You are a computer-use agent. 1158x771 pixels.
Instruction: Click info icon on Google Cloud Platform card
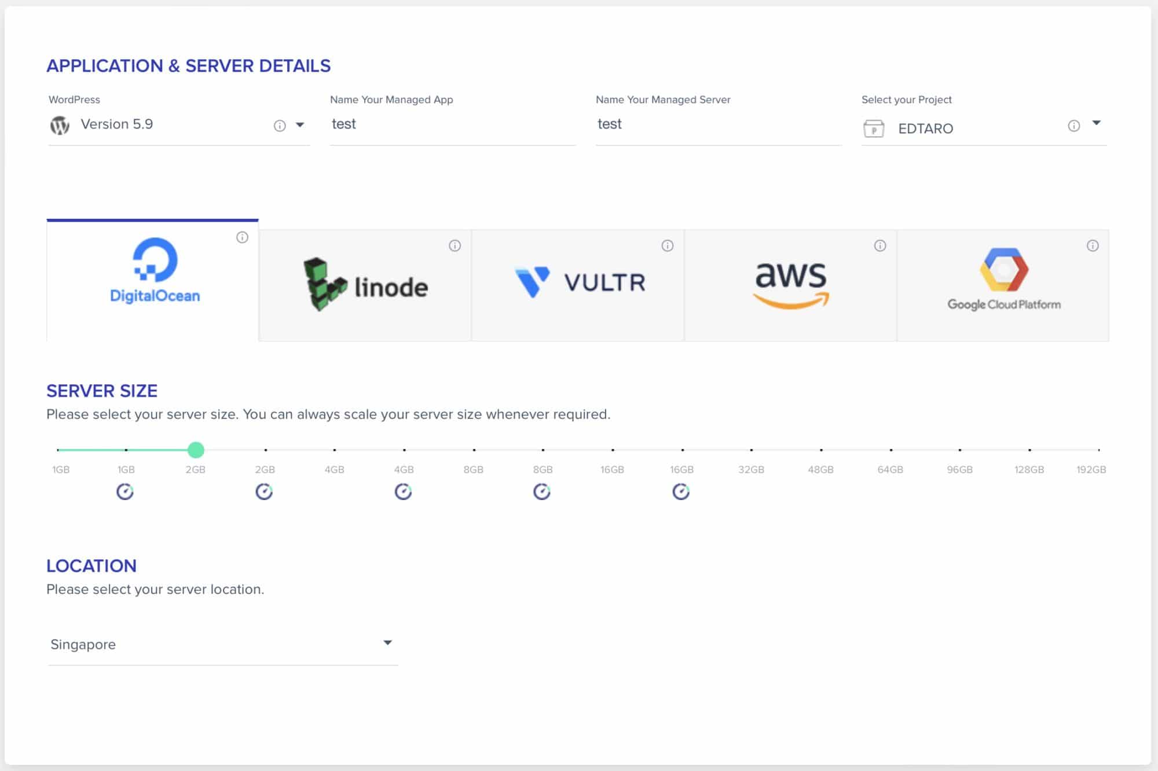tap(1093, 246)
